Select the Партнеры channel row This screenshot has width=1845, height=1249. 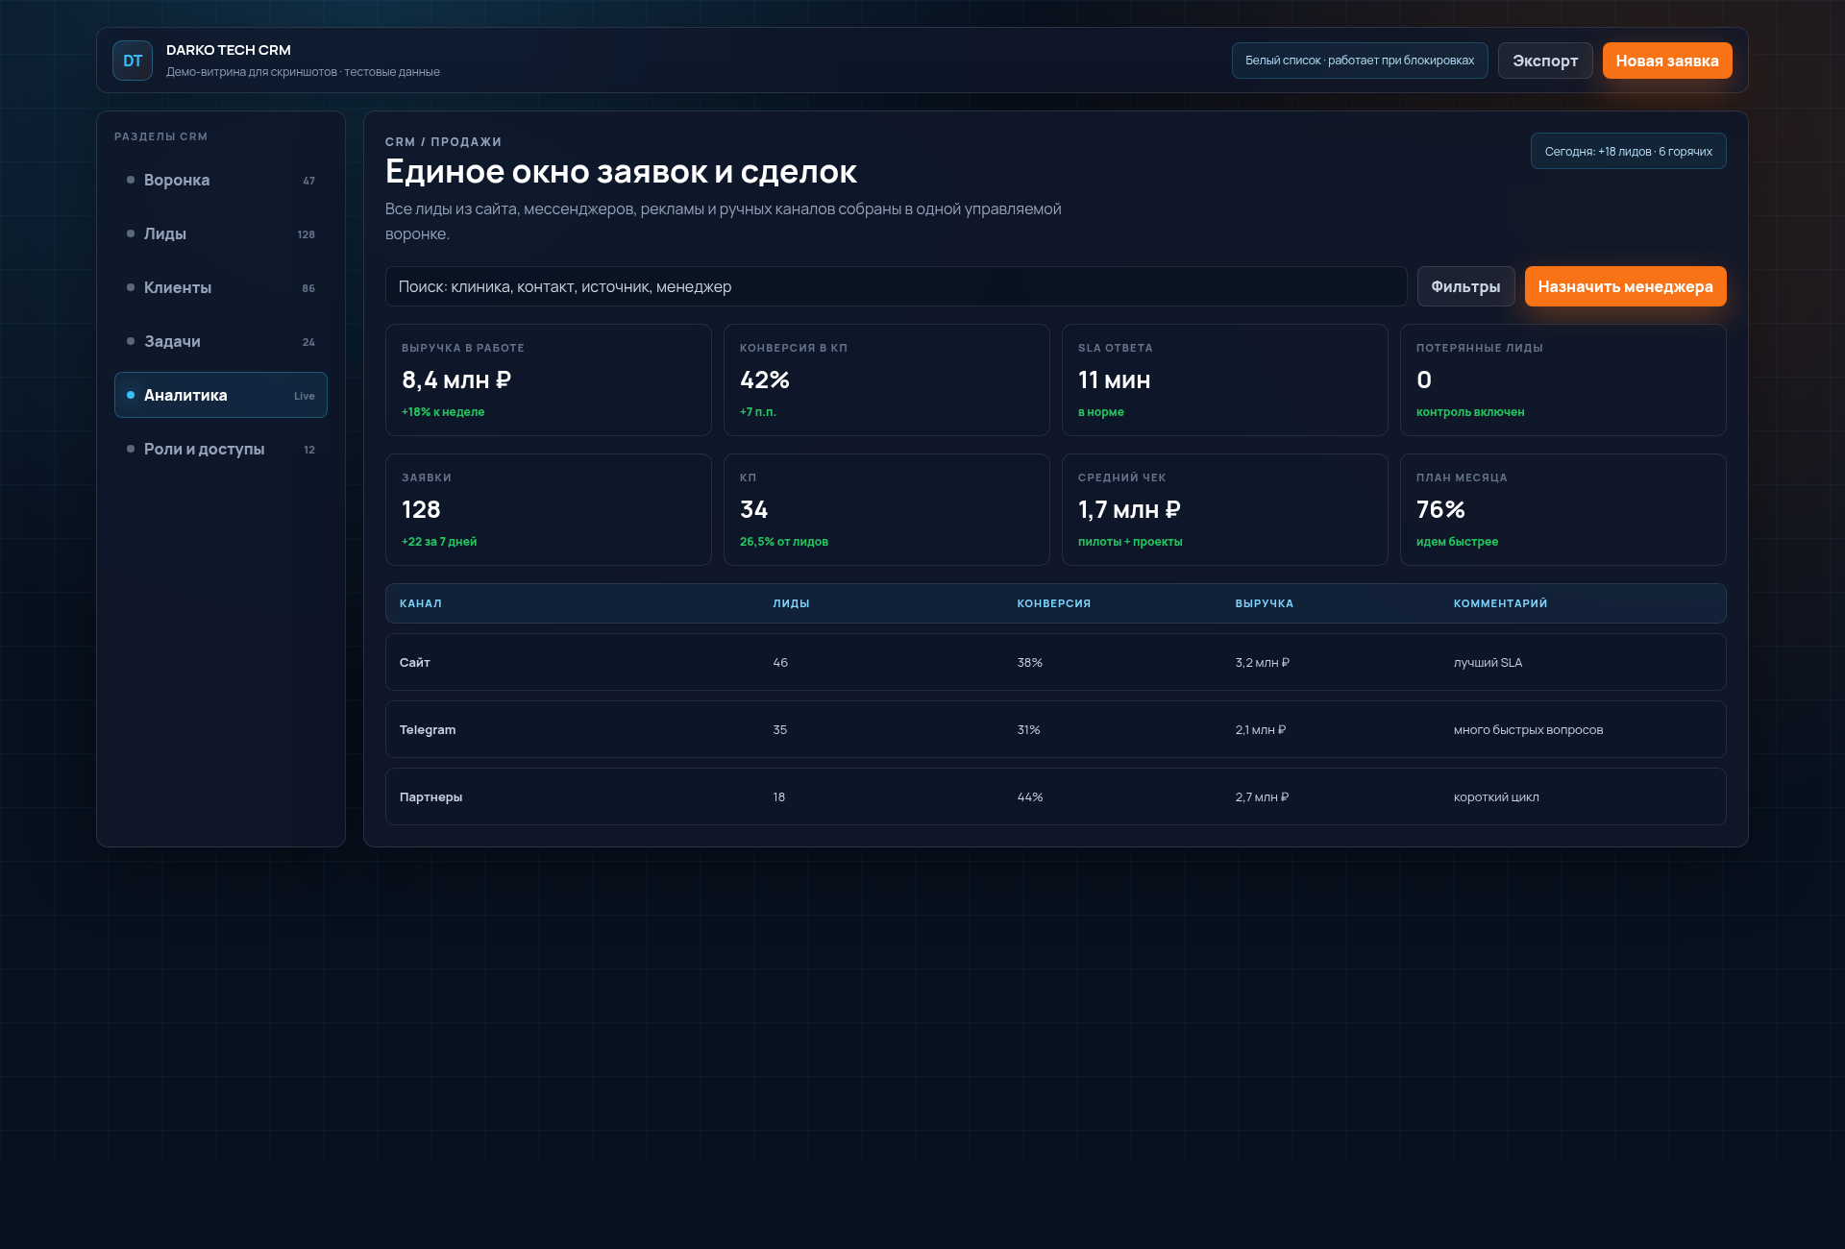[1056, 796]
